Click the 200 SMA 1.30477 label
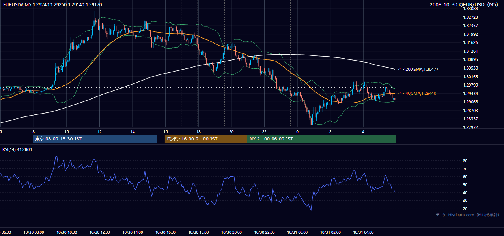 point(418,69)
